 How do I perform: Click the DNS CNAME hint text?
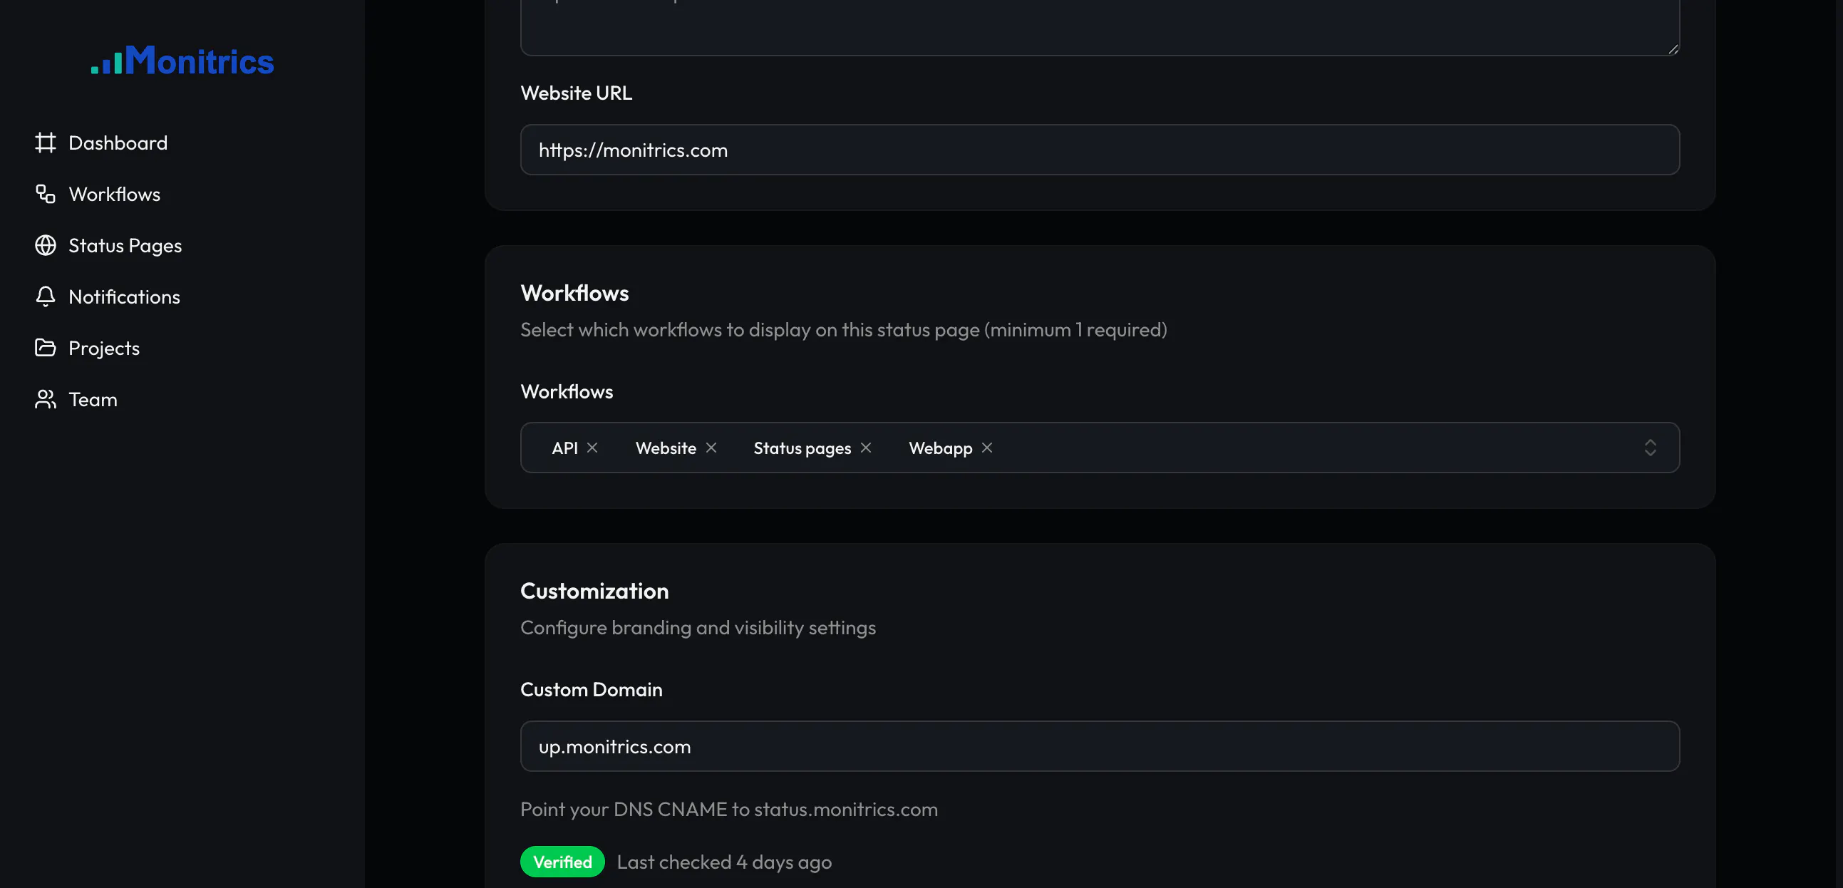[729, 810]
